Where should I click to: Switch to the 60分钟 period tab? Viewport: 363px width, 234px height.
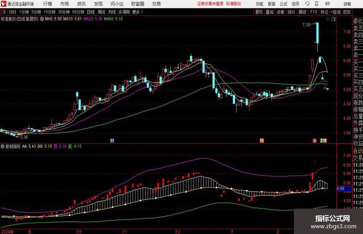(x=78, y=12)
